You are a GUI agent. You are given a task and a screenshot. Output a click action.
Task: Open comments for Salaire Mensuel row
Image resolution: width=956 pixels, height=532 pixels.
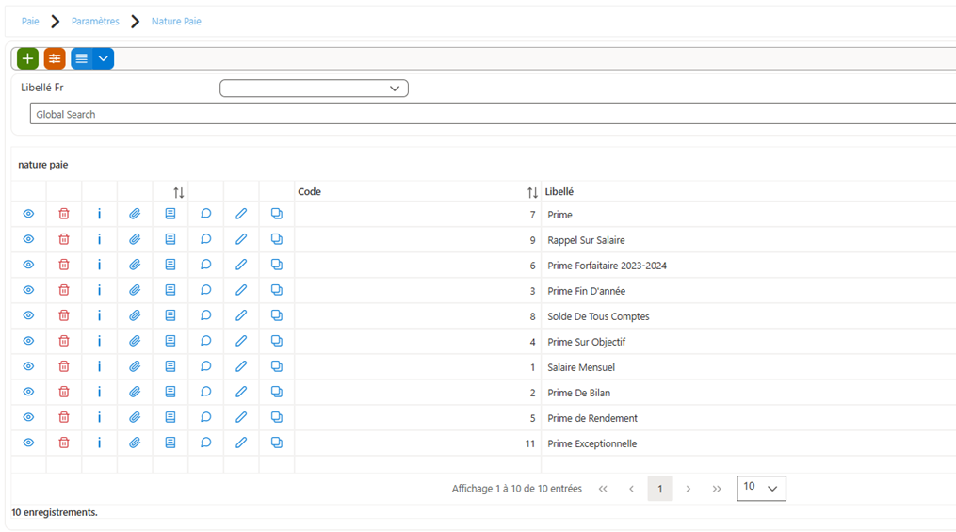pyautogui.click(x=206, y=366)
